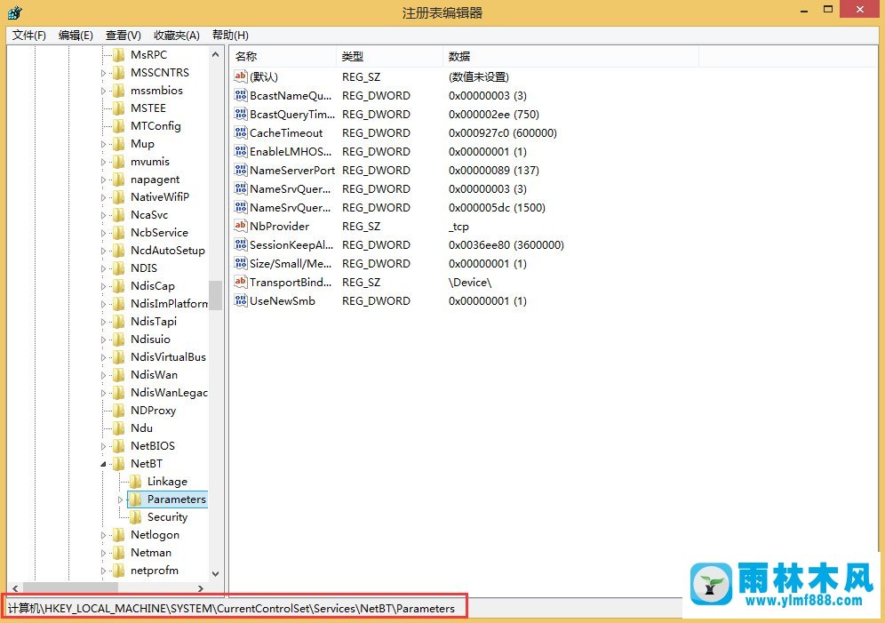The height and width of the screenshot is (623, 885).
Task: Click the CacheTimeout DWORD value icon
Action: point(240,133)
